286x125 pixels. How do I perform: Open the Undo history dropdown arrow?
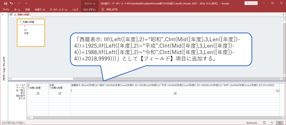coord(15,3)
